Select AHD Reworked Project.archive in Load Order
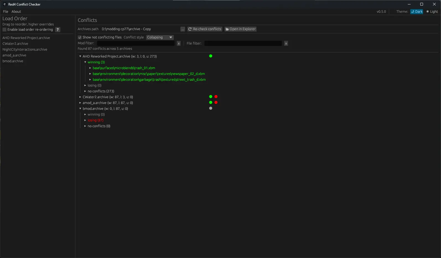 tap(26, 38)
